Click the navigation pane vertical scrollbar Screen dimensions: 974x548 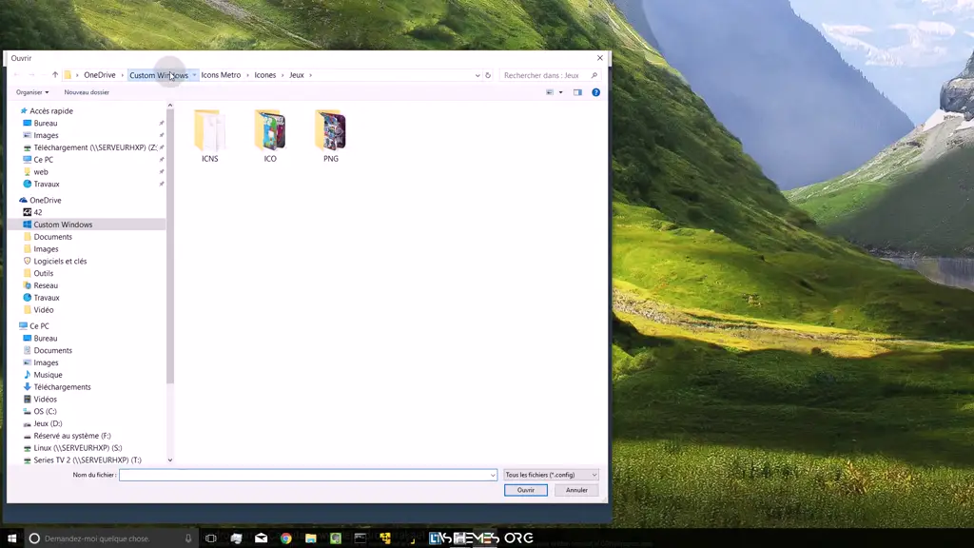(x=170, y=285)
